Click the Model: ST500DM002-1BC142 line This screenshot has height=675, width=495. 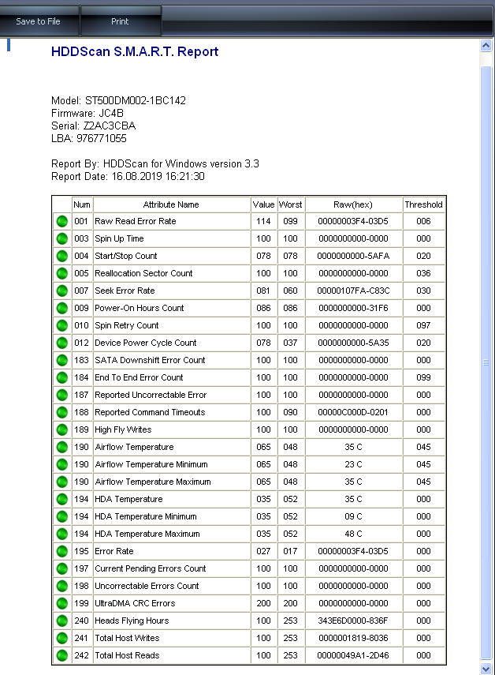tap(118, 101)
